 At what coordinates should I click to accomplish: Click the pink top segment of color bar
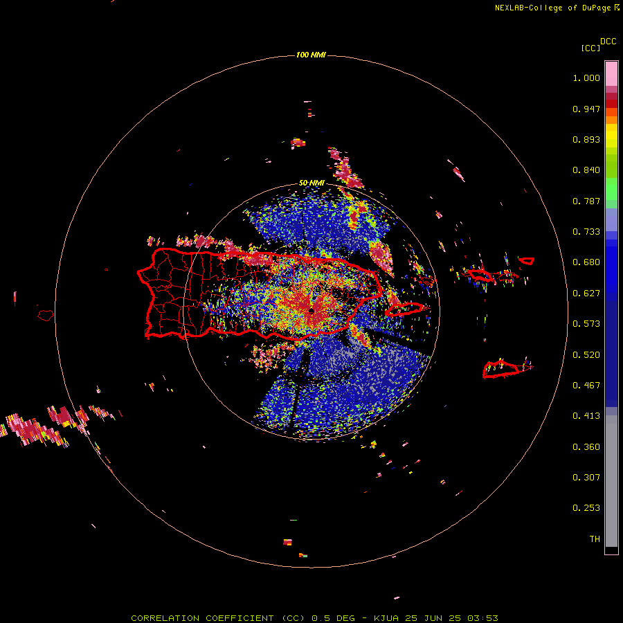[x=611, y=74]
